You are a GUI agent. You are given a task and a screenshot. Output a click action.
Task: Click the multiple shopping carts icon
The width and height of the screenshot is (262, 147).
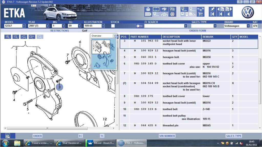point(201,9)
